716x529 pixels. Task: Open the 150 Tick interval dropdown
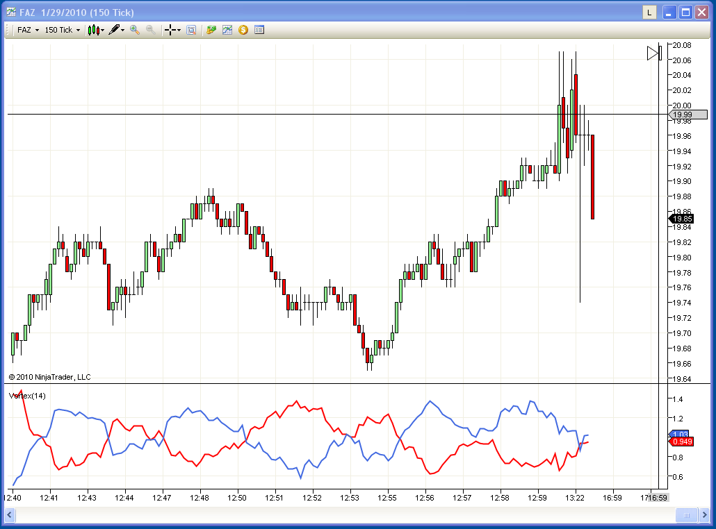[x=62, y=30]
